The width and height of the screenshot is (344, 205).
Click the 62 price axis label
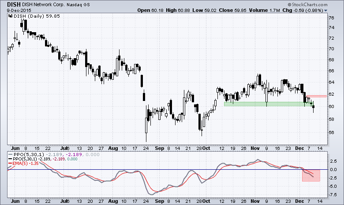pyautogui.click(x=332, y=94)
